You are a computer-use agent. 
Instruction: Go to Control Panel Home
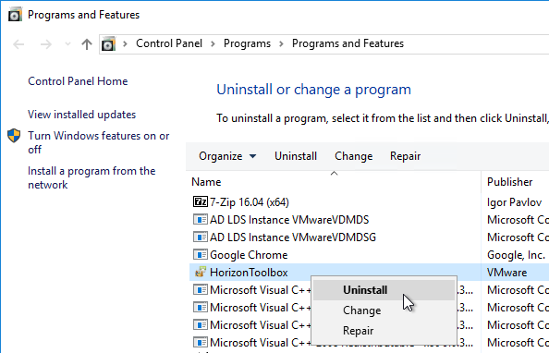78,81
